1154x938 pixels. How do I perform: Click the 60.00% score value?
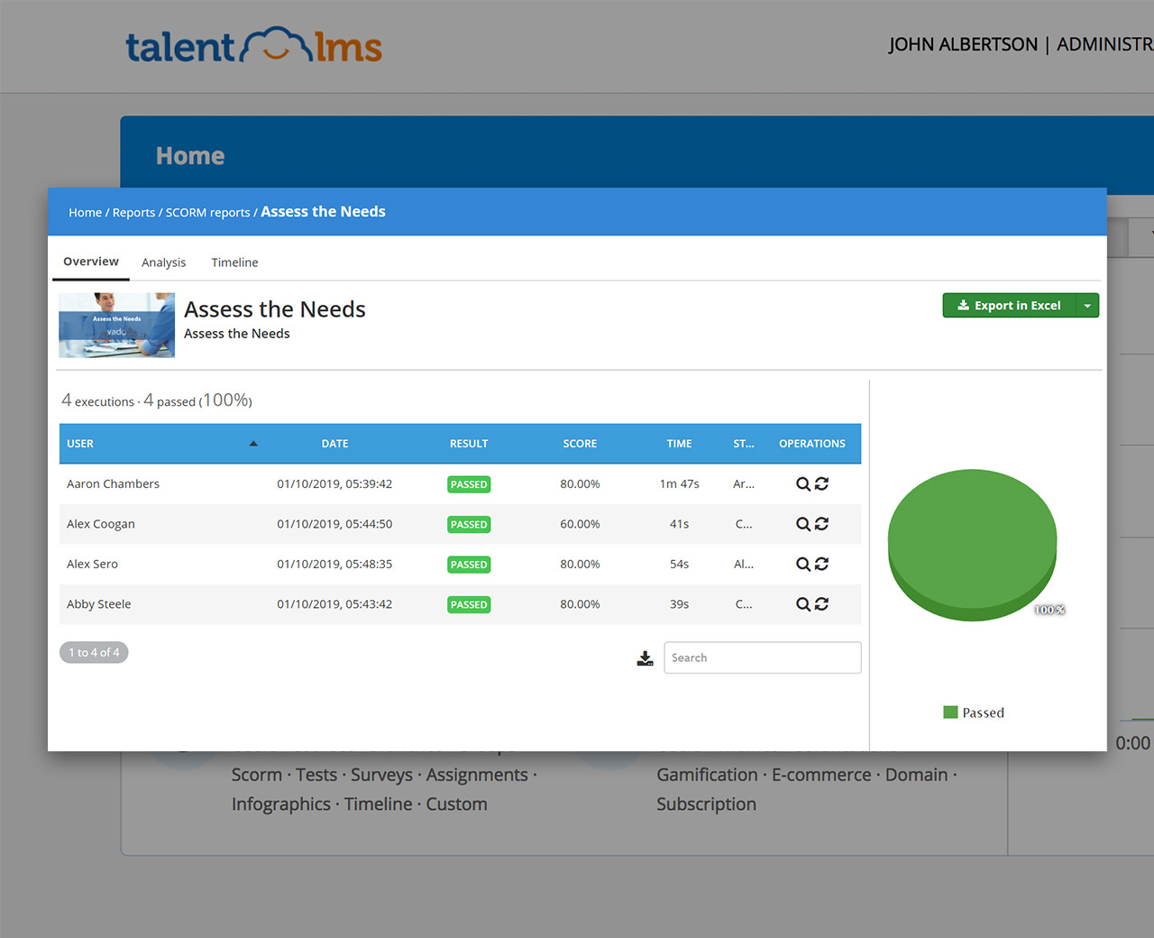[x=580, y=524]
